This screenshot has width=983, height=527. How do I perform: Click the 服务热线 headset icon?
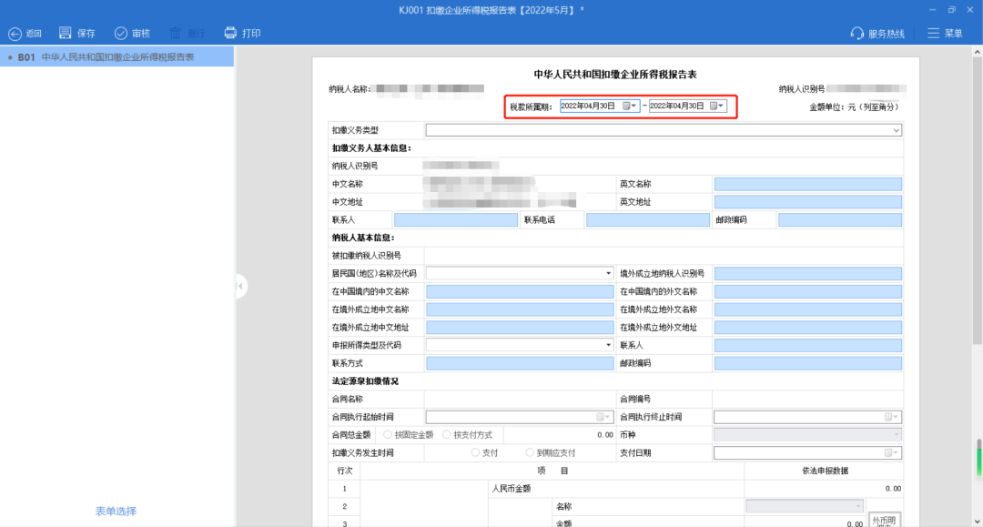click(x=856, y=32)
